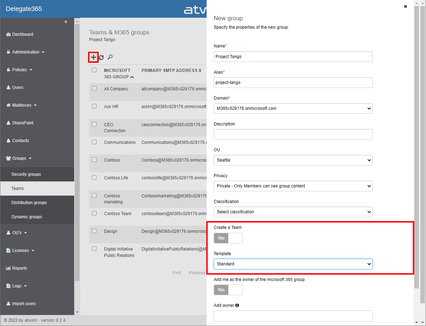Screen dimensions: 426x326
Task: Check the CEO Connection row checkbox
Action: click(94, 124)
